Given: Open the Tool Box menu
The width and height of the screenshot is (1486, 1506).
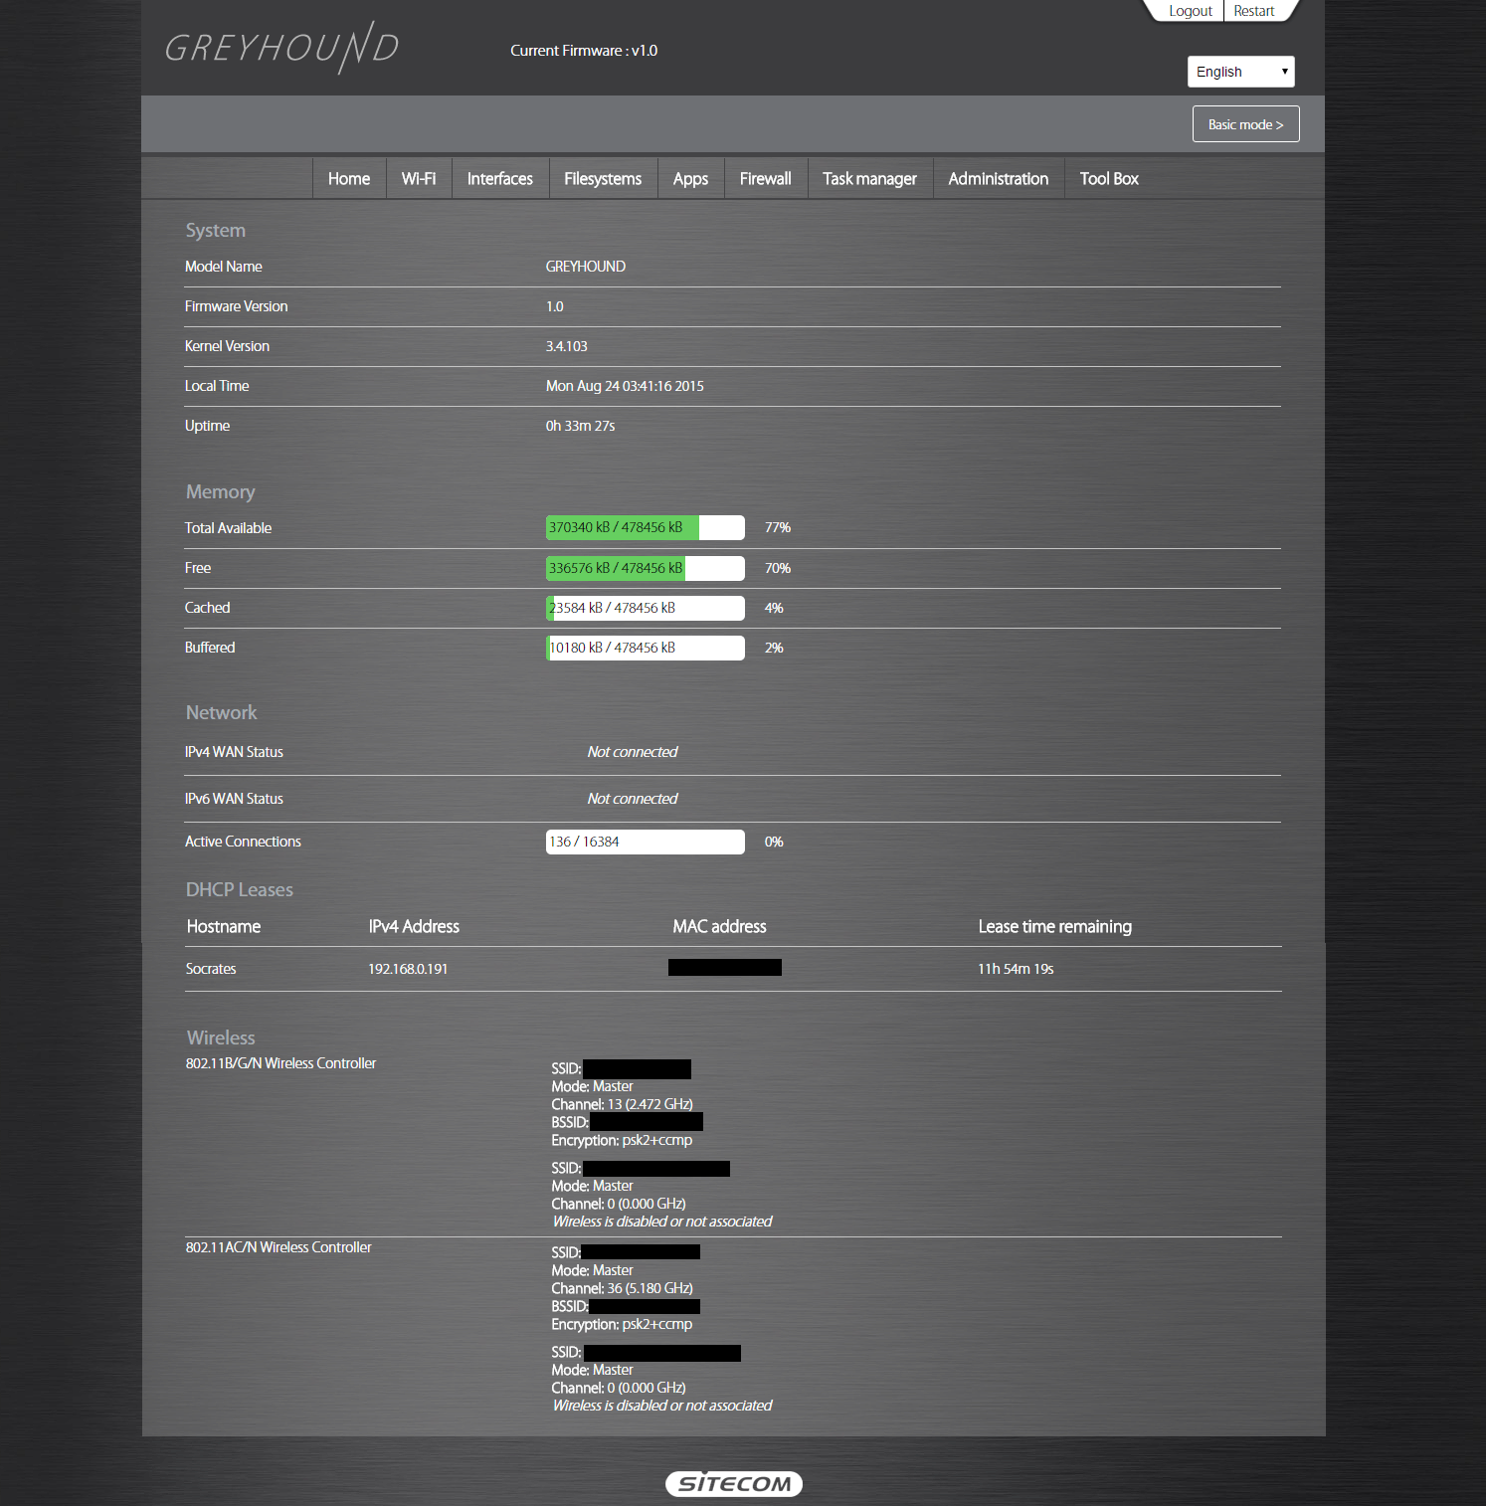Looking at the screenshot, I should pos(1109,179).
